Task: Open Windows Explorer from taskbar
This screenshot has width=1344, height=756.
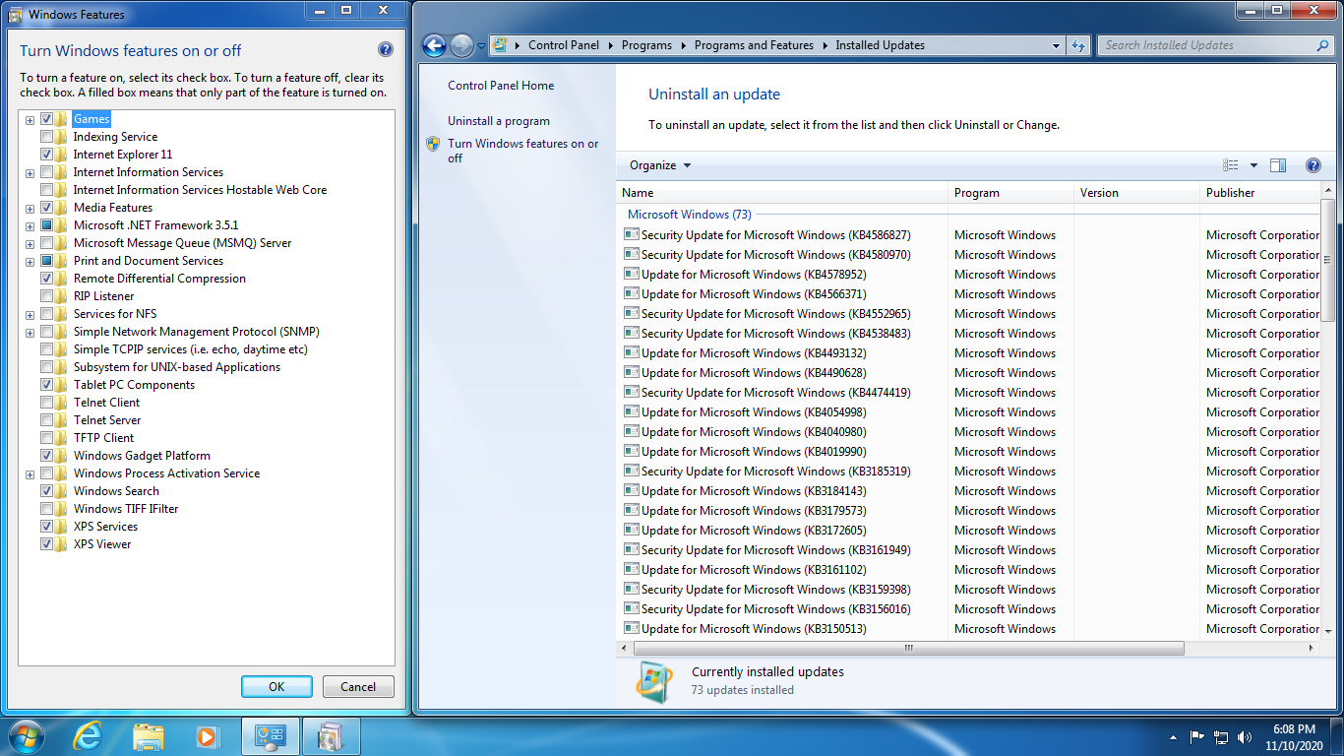Action: click(x=149, y=736)
